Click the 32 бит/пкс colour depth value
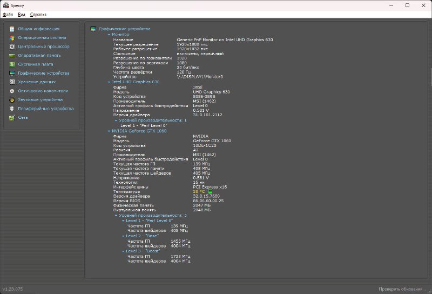 pos(187,68)
